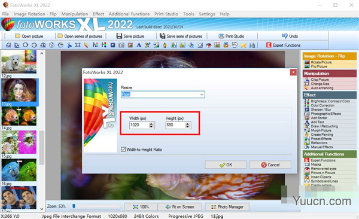Click Cancel in the resize dialog
Image resolution: width=359 pixels, height=219 pixels.
270,165
